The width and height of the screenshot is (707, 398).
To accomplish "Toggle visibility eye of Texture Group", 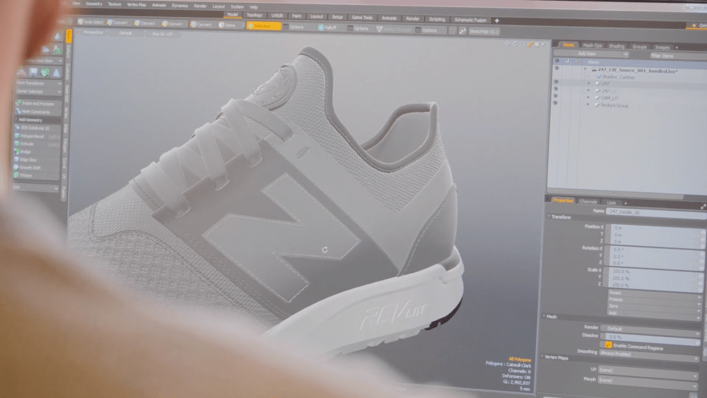I will pos(555,103).
